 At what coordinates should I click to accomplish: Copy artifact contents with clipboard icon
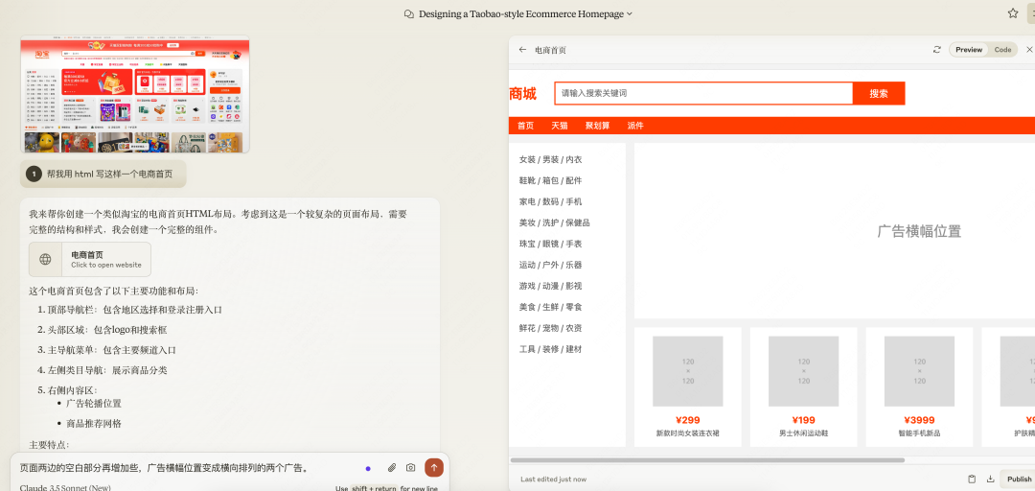coord(972,479)
